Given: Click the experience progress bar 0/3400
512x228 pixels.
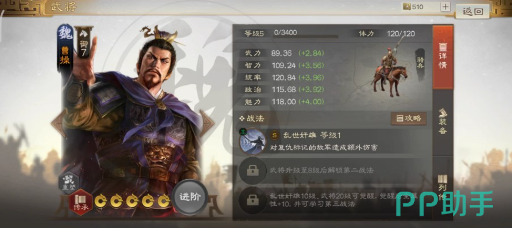Looking at the screenshot, I should pyautogui.click(x=305, y=36).
